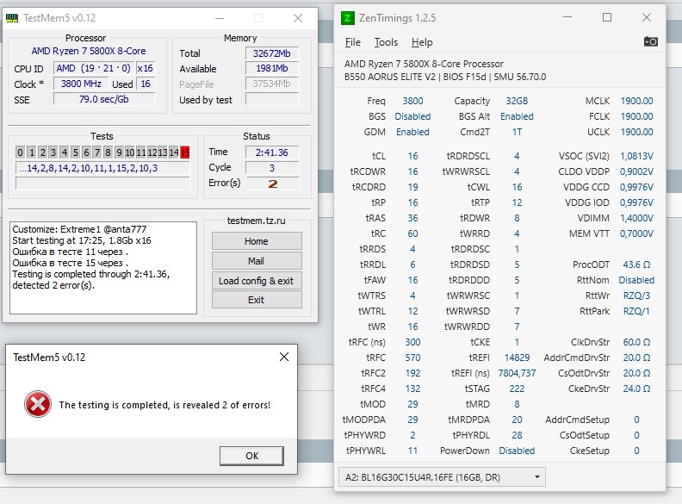The width and height of the screenshot is (682, 504).
Task: Click the Available 1981Mb field
Action: [272, 68]
